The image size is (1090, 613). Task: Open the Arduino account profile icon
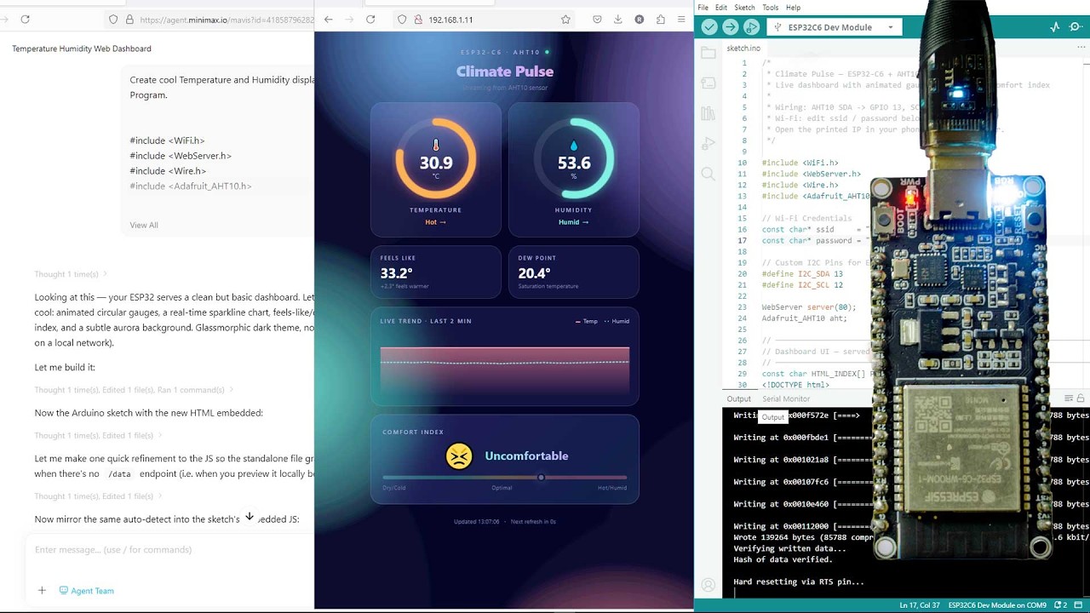pyautogui.click(x=708, y=585)
